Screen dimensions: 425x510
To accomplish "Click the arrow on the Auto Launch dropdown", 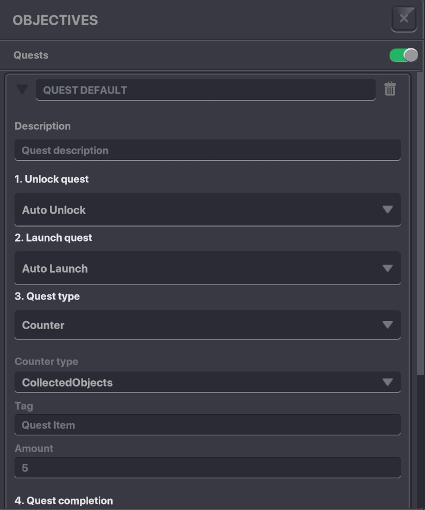I will click(387, 268).
